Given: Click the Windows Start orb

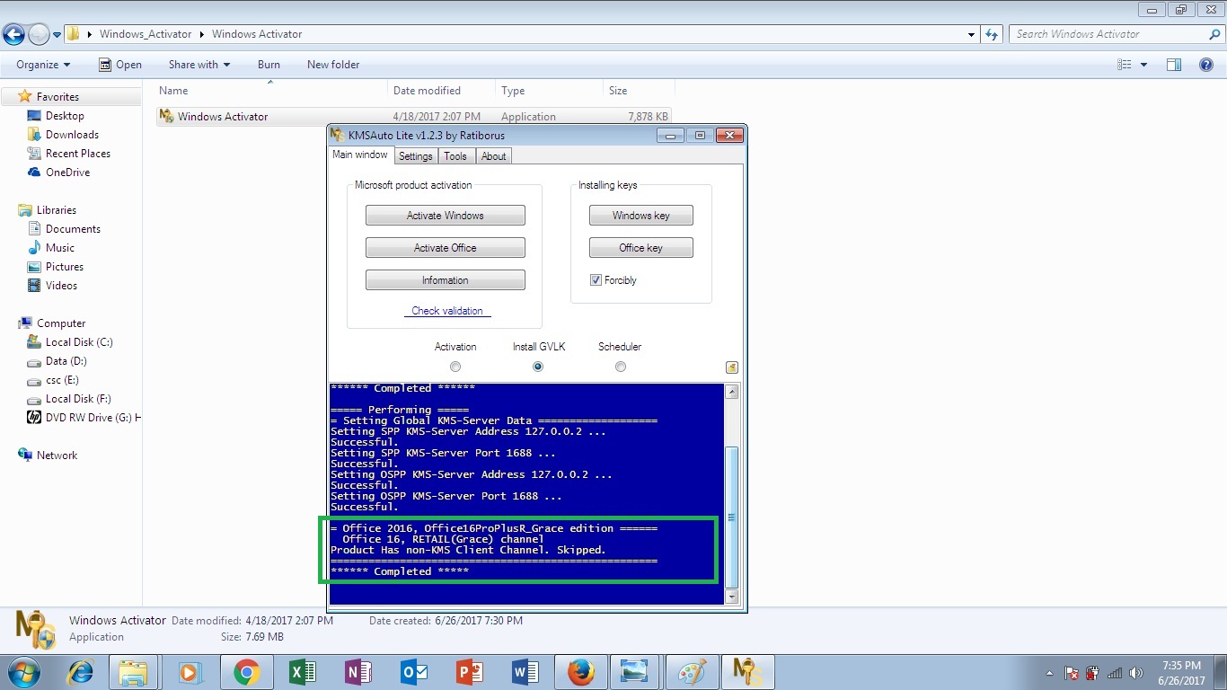Looking at the screenshot, I should [x=22, y=672].
